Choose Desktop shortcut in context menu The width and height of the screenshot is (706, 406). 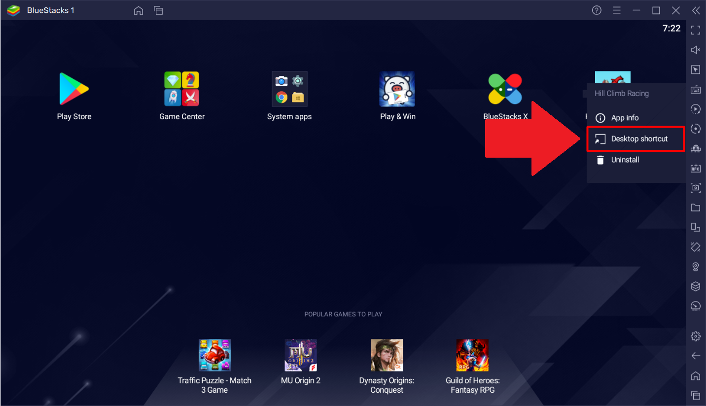635,139
